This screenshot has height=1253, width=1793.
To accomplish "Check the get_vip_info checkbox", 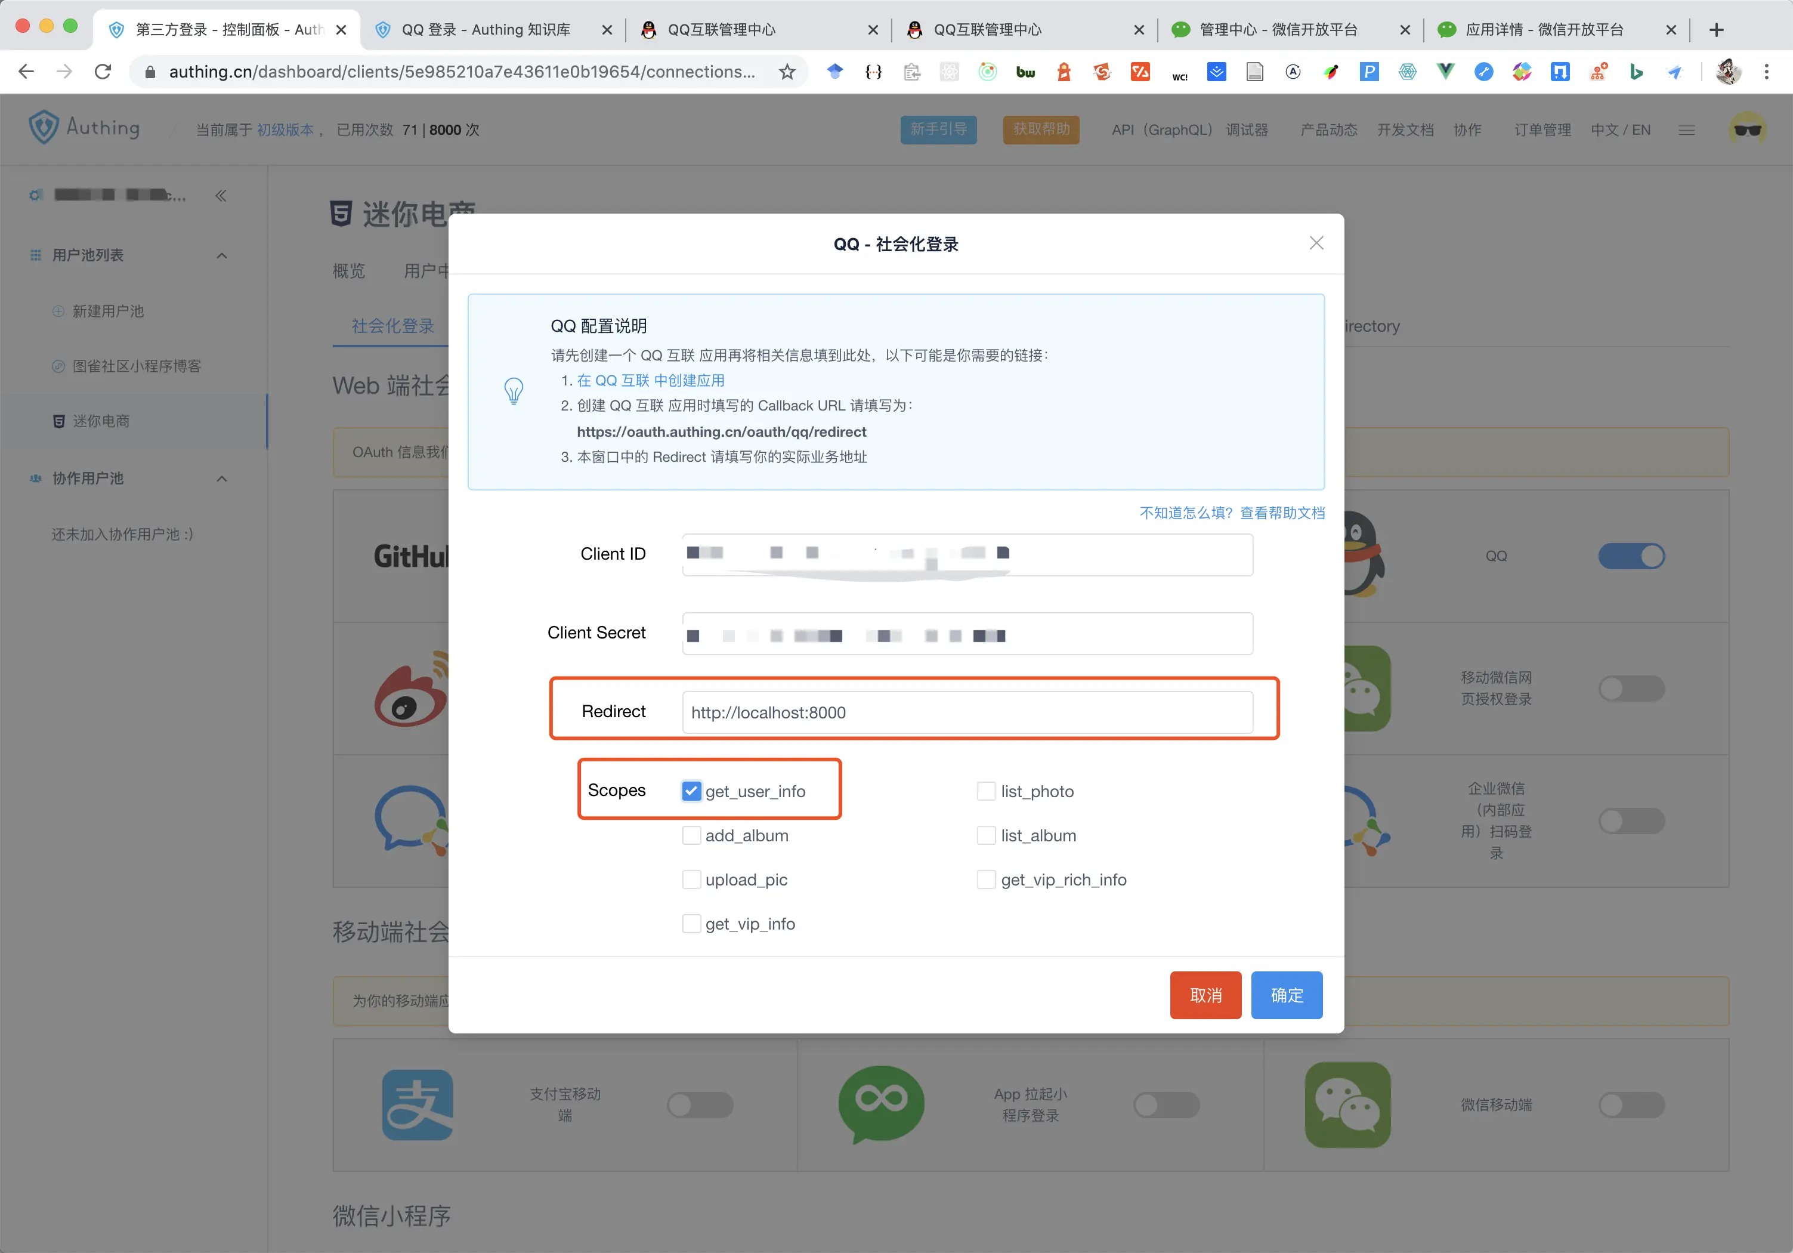I will 691,924.
